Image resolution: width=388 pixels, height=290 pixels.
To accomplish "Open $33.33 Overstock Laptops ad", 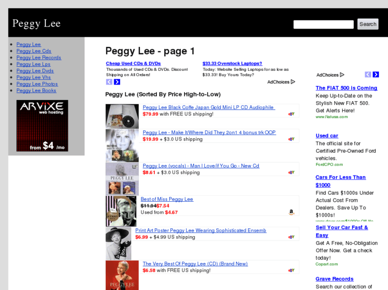I will [232, 63].
